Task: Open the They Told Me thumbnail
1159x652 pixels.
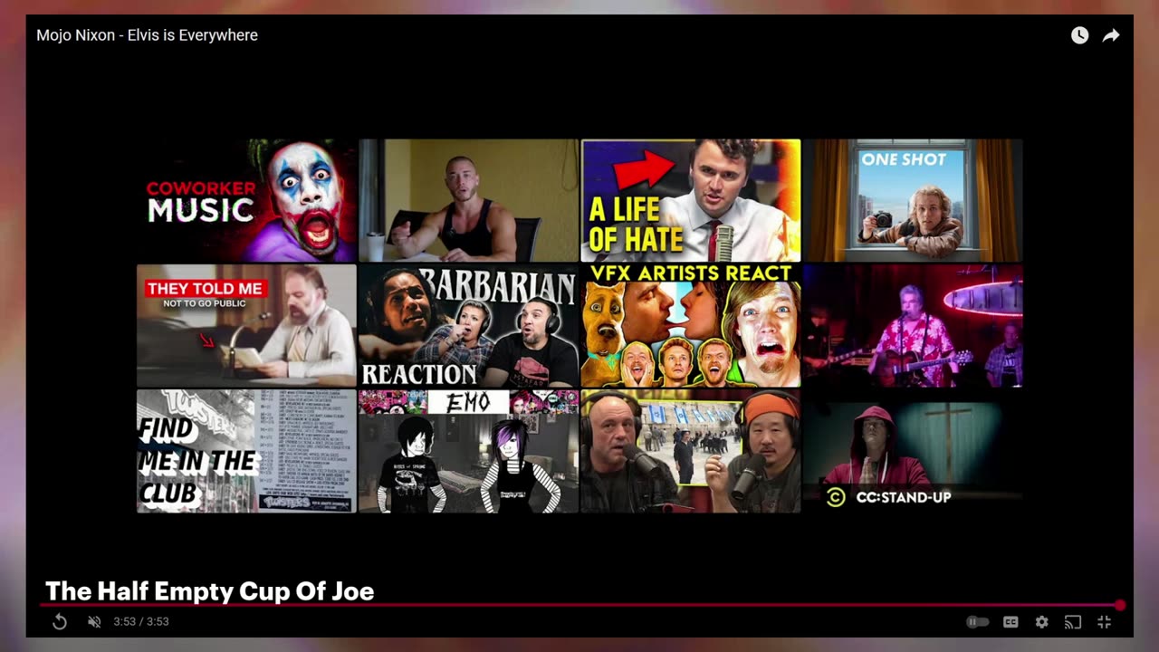Action: pyautogui.click(x=246, y=326)
